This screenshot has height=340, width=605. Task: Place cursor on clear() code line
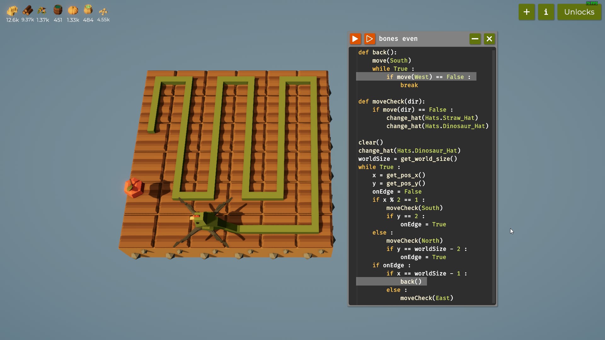[x=371, y=142]
